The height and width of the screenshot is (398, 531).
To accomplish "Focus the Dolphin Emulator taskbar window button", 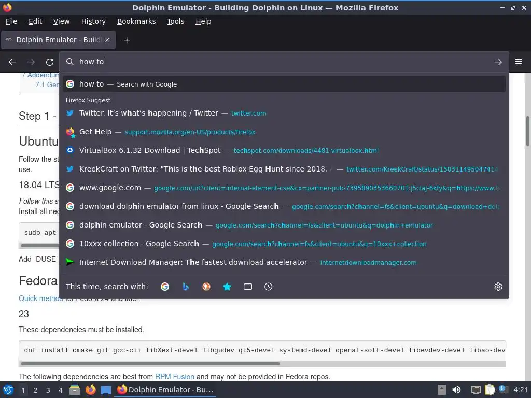I will [x=165, y=390].
